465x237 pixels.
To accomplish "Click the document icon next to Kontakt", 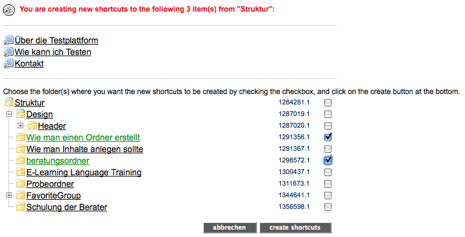I will point(9,64).
